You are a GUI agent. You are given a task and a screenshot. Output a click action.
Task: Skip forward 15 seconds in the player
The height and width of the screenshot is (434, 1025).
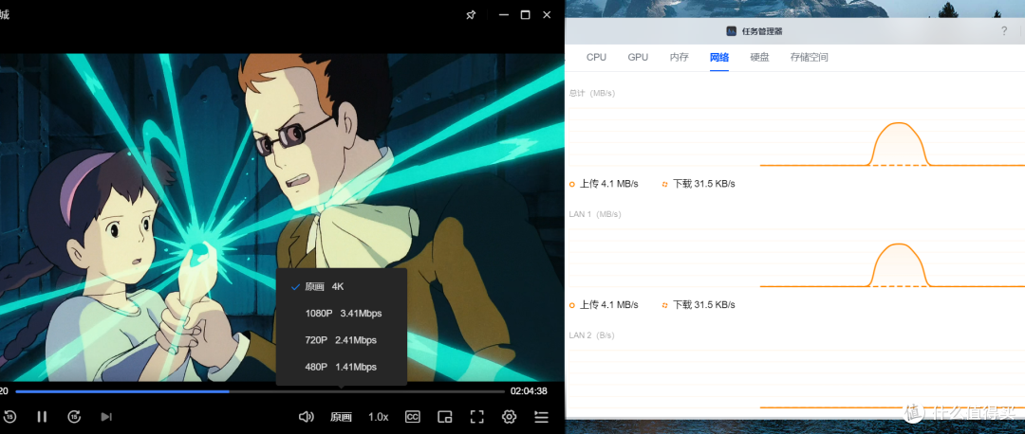tap(75, 416)
